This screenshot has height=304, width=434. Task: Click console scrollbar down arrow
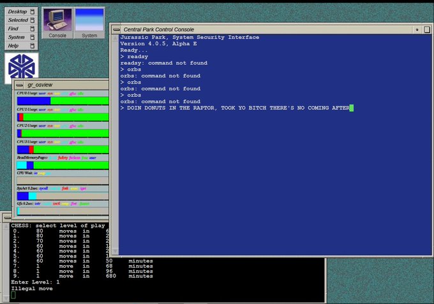pyautogui.click(x=115, y=251)
